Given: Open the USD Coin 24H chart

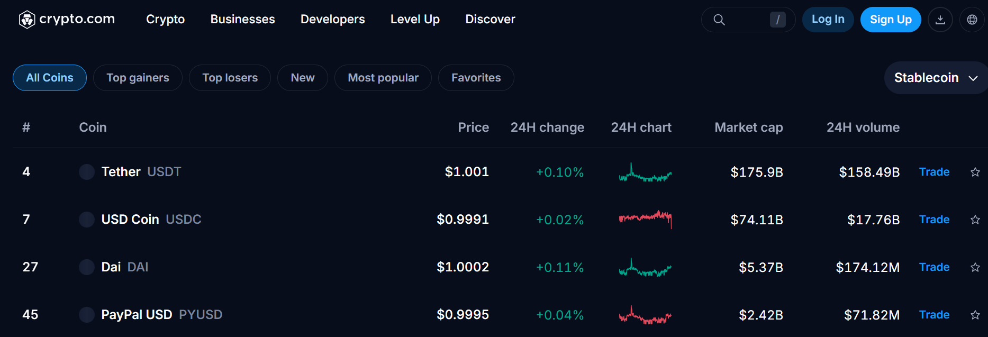Looking at the screenshot, I should pos(645,219).
